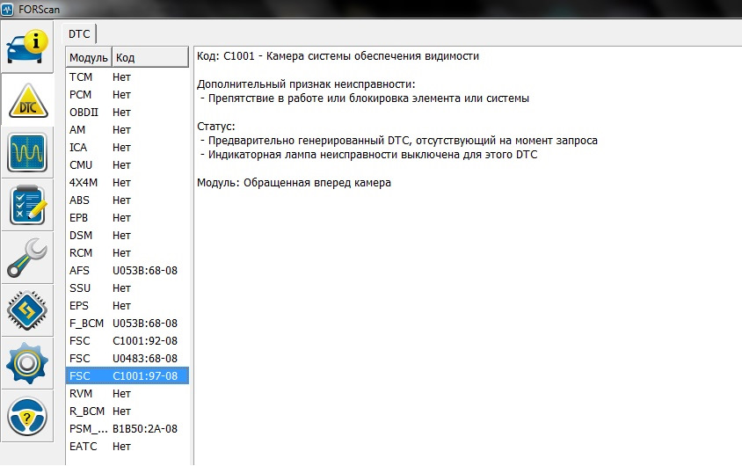Click the FORScan title bar app icon
This screenshot has height=466, width=742.
(8, 9)
